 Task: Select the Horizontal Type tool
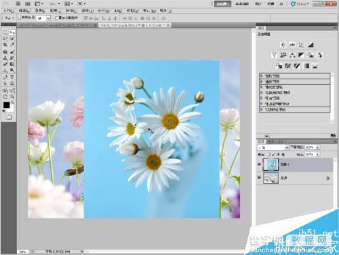click(12, 77)
